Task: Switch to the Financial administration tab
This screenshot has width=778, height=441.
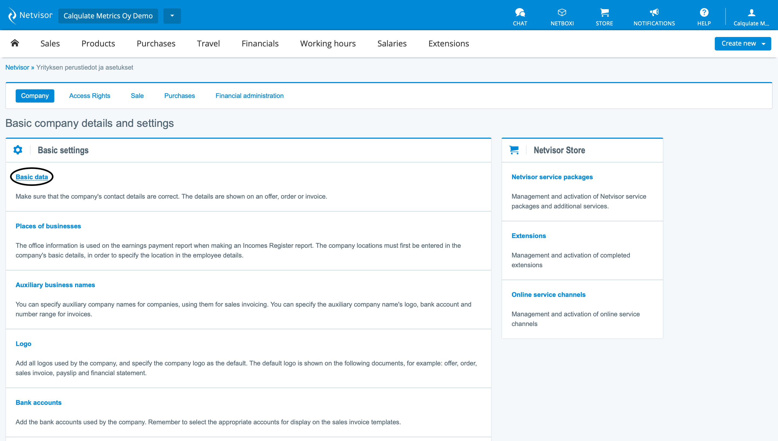Action: click(x=249, y=96)
